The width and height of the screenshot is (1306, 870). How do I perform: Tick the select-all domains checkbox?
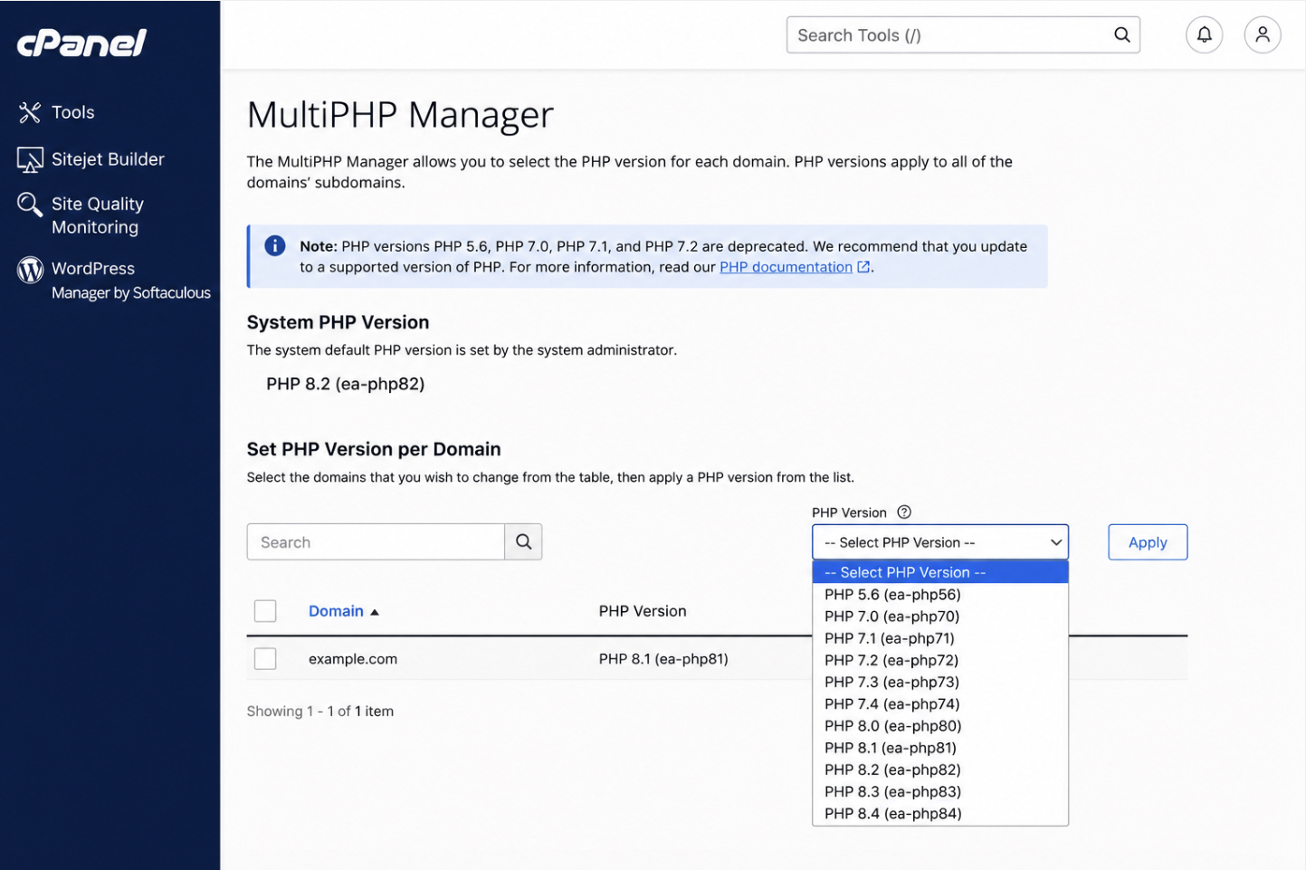(265, 611)
